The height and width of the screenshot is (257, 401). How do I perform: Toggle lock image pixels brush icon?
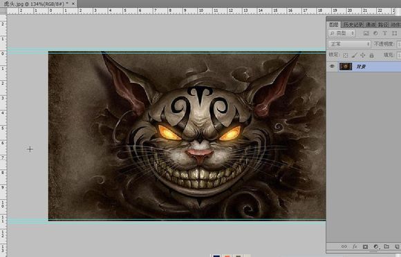click(x=354, y=55)
